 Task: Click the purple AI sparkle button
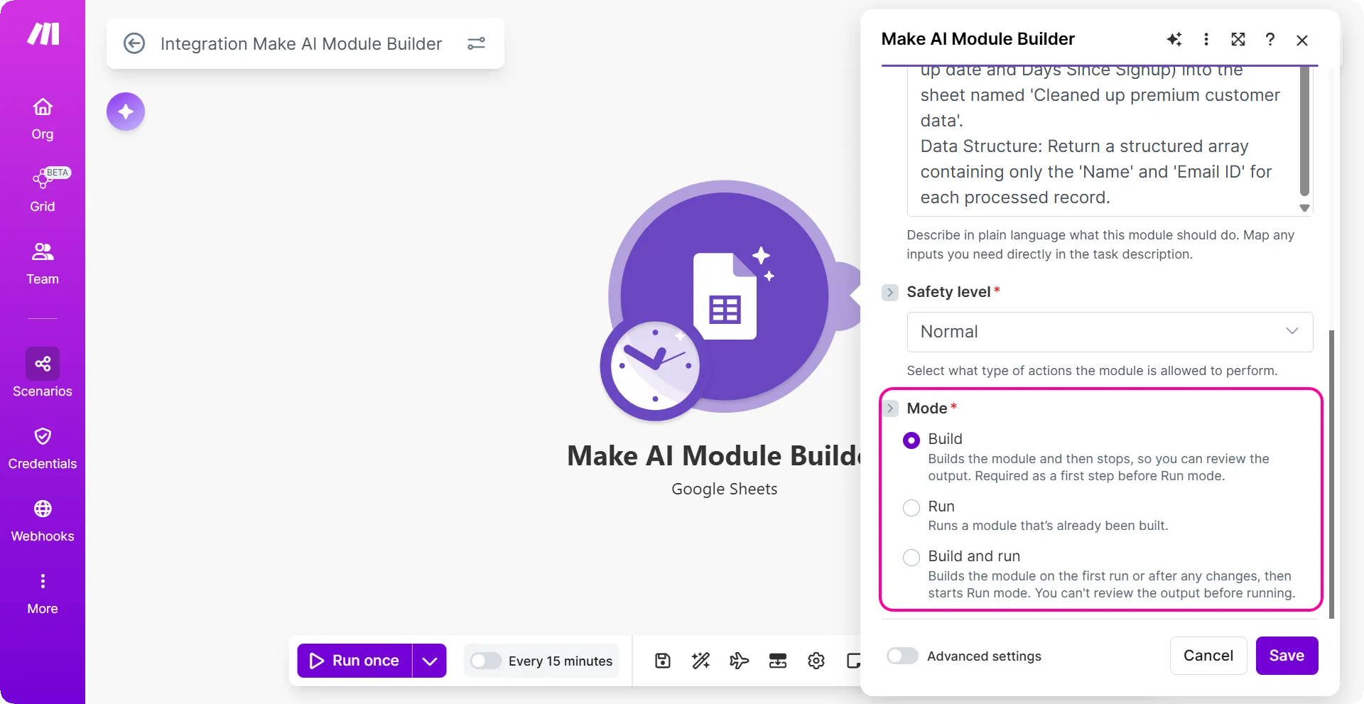tap(126, 112)
